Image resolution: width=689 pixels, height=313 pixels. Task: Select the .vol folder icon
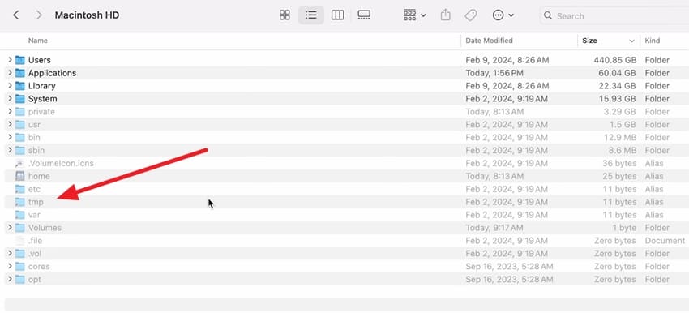coord(19,253)
